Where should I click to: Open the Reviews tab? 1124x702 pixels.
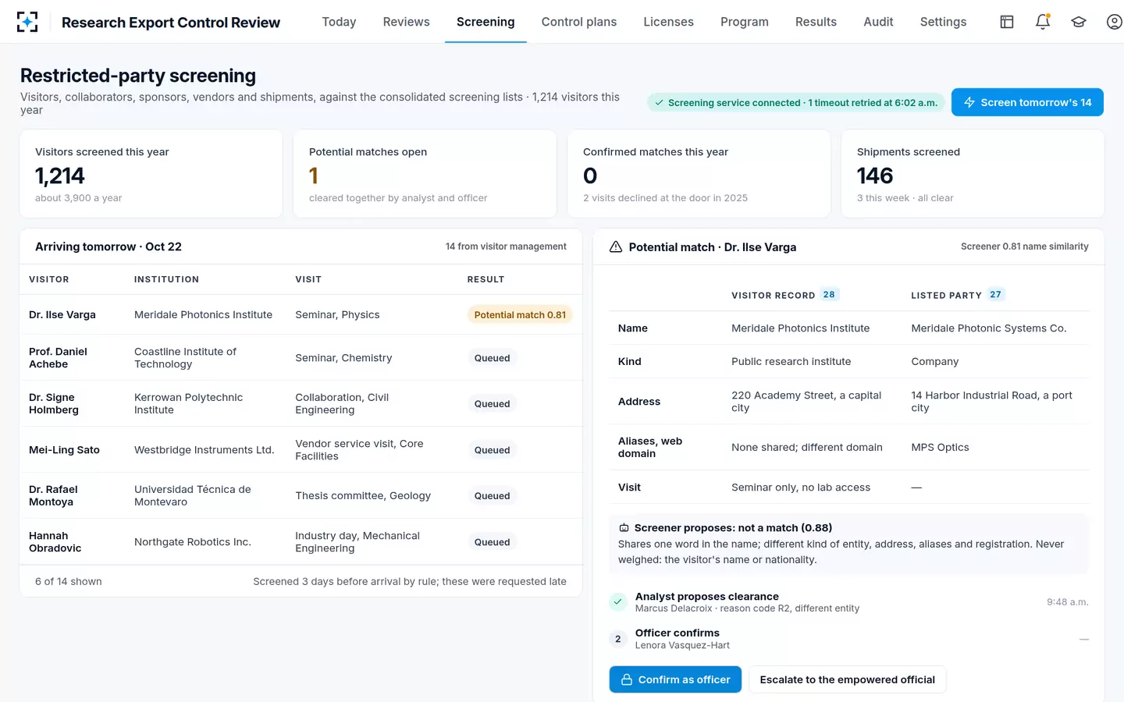pyautogui.click(x=407, y=22)
